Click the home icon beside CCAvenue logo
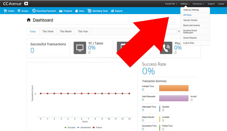 point(26,4)
